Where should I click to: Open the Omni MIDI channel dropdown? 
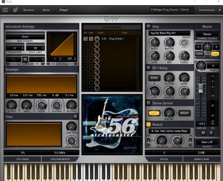25,37
